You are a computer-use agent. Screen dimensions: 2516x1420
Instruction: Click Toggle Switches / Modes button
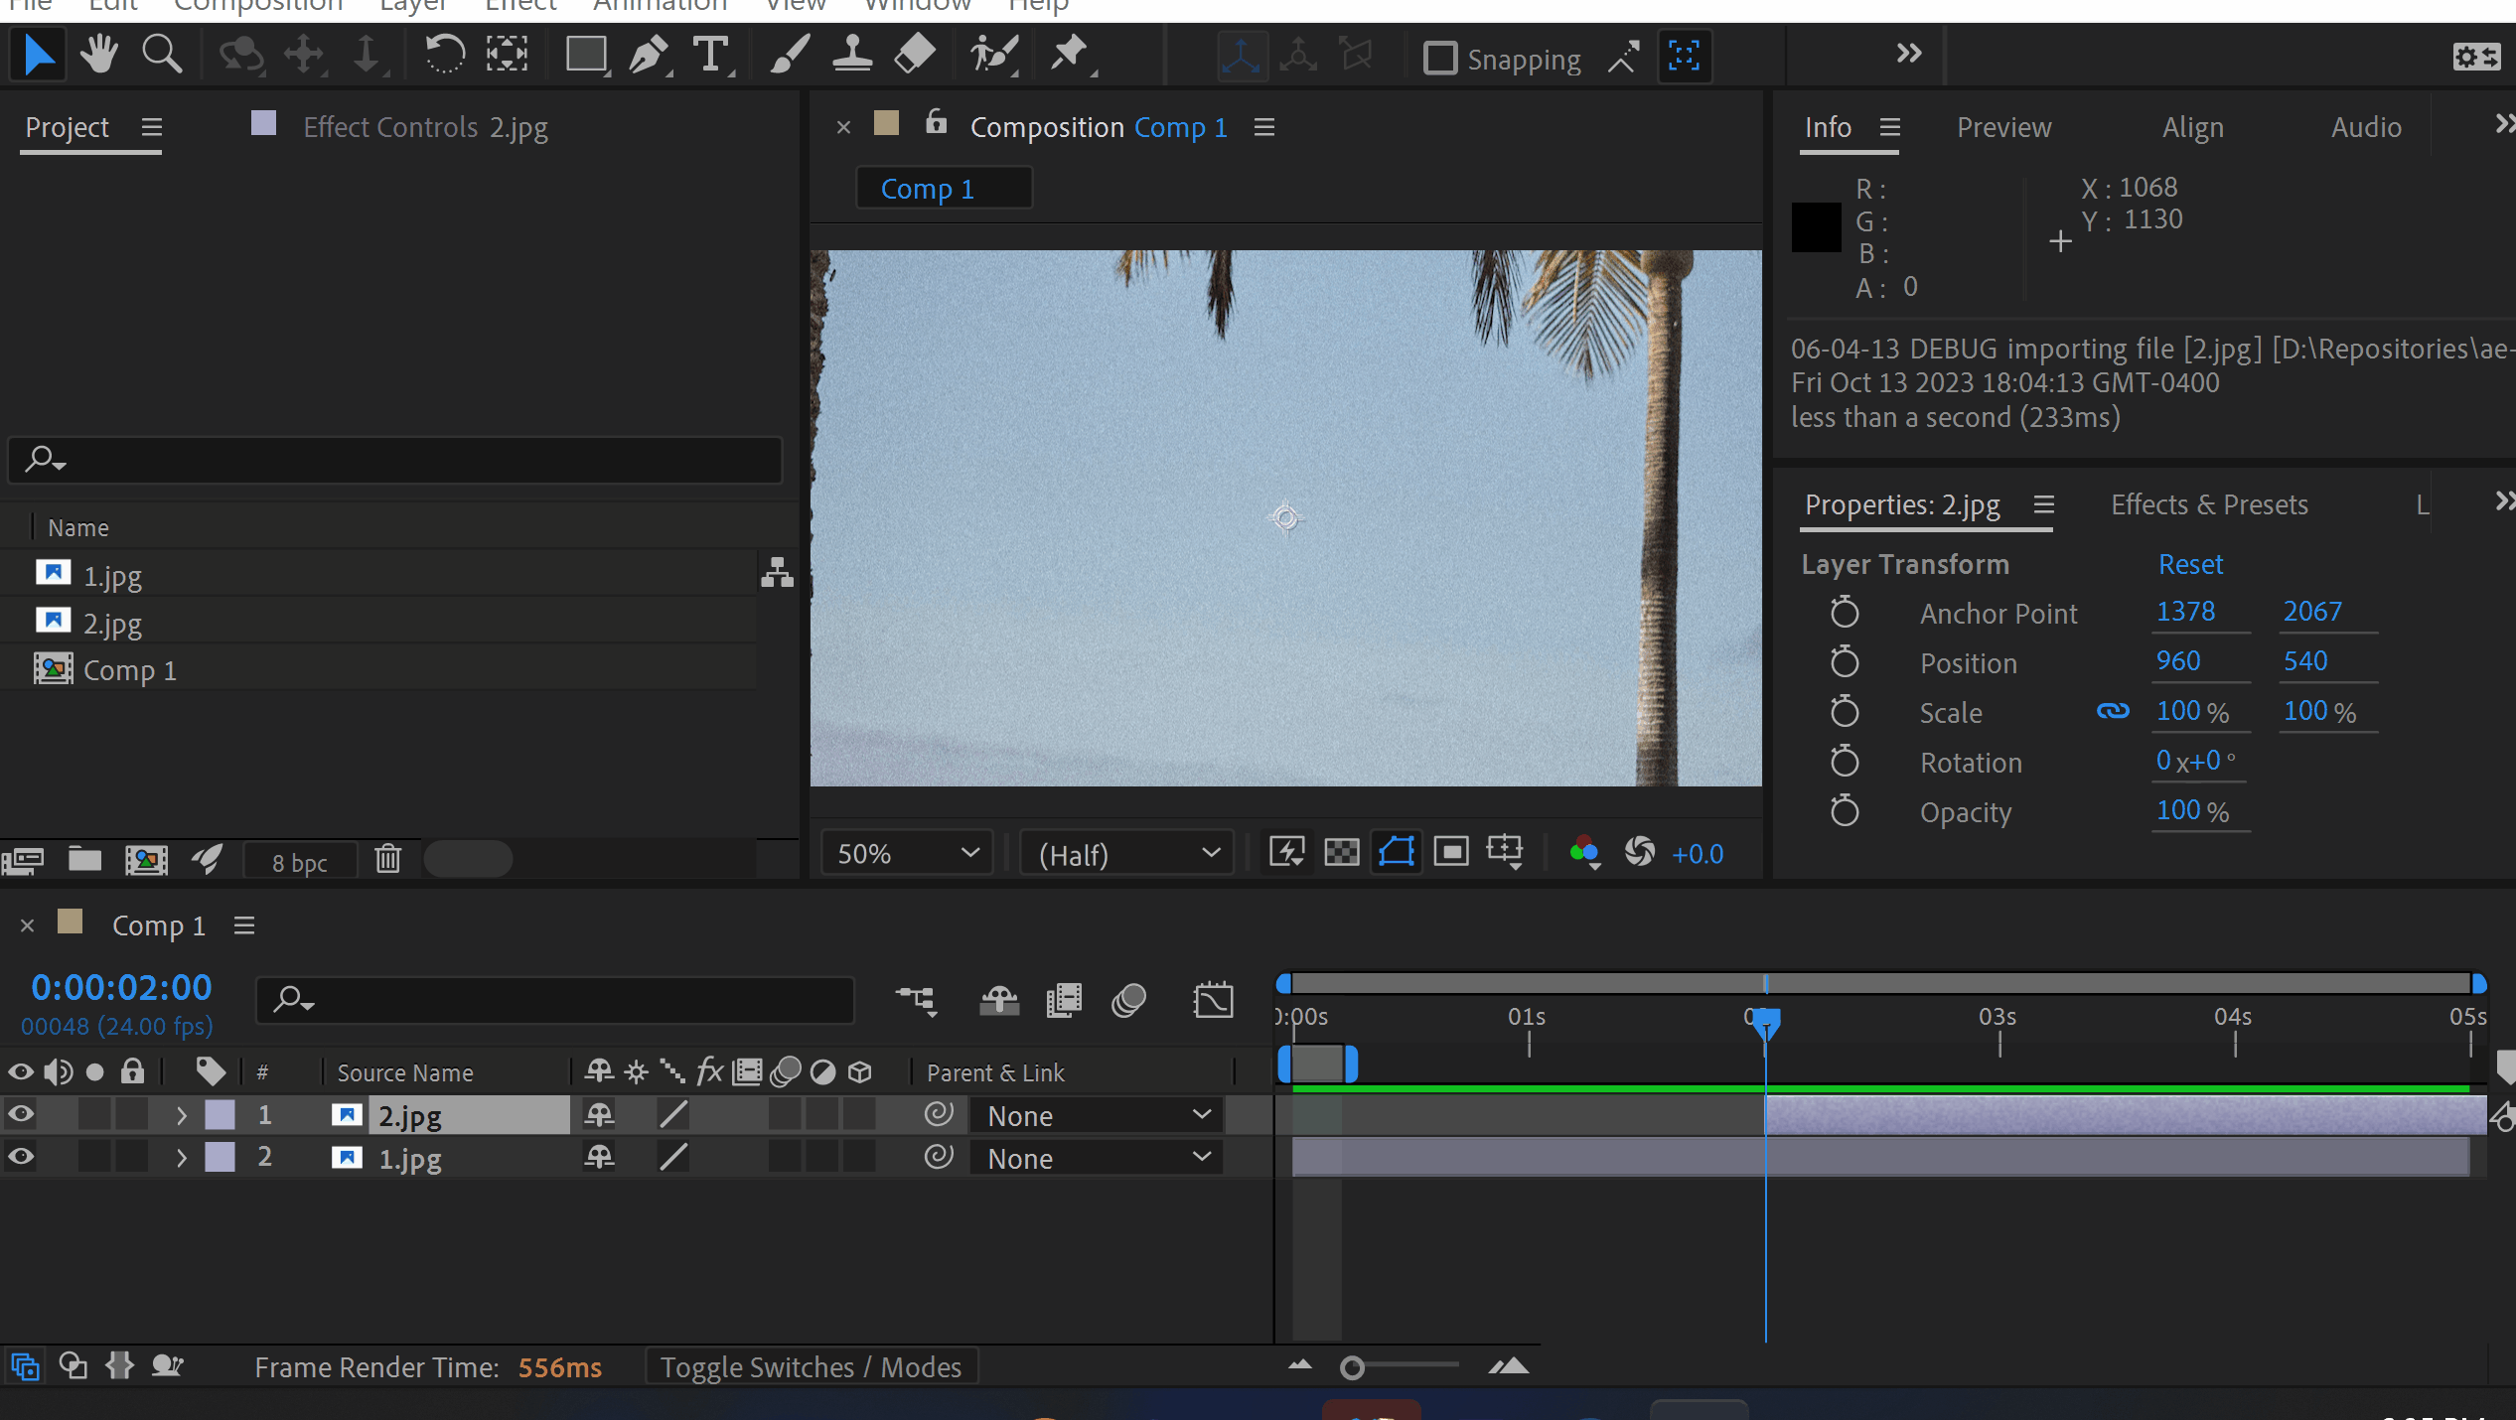coord(811,1367)
